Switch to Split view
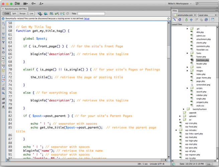 coord(14,14)
